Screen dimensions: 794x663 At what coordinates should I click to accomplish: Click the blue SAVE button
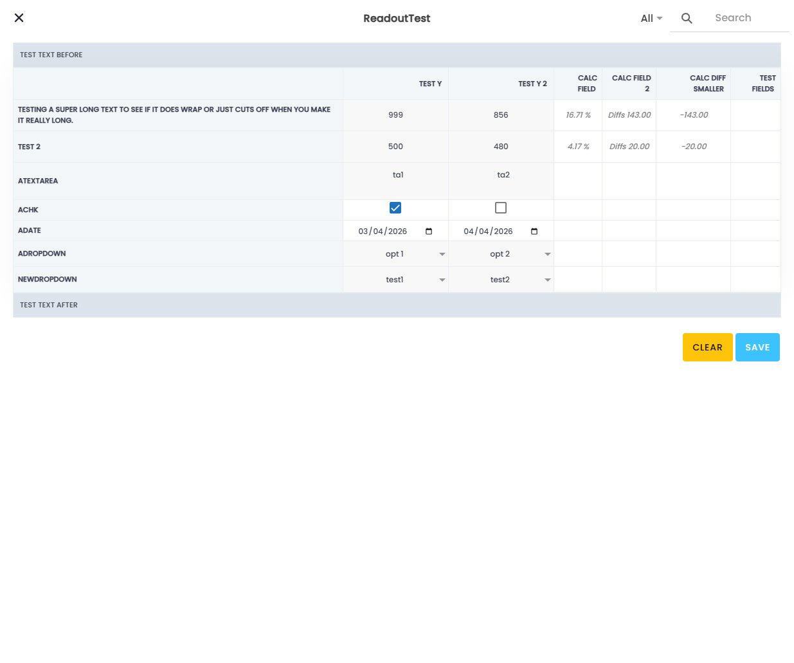tap(757, 347)
